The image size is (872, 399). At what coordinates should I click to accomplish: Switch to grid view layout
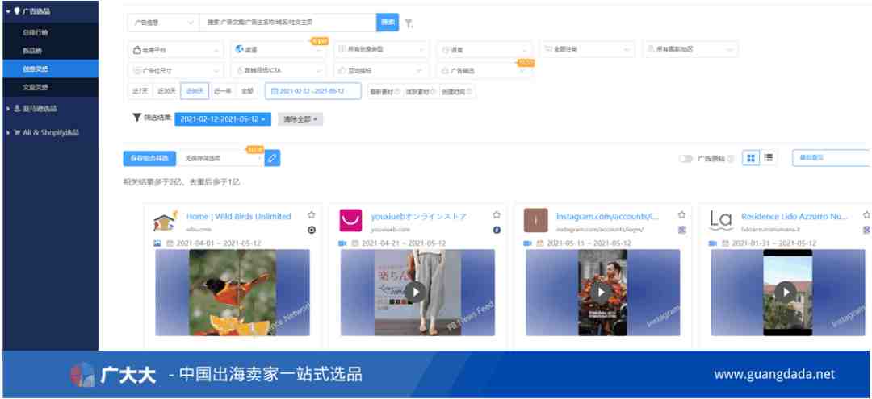(x=751, y=158)
